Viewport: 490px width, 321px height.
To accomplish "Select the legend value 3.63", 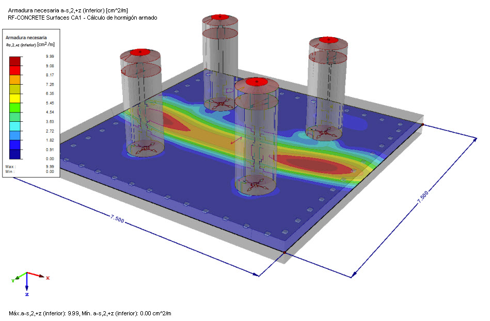I will pos(50,121).
